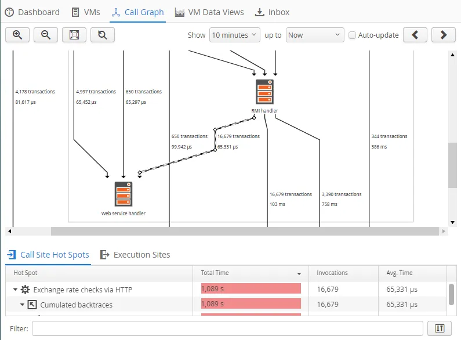Viewport: 461px width, 340px height.
Task: Collapse the Cumulated backtraces row
Action: pos(22,305)
